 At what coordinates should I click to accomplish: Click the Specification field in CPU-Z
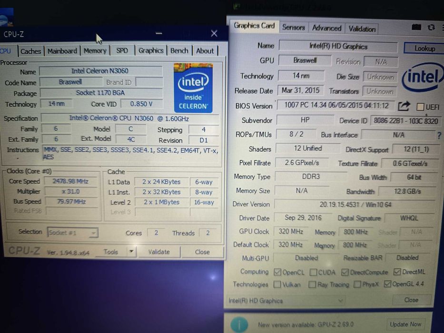(130, 118)
